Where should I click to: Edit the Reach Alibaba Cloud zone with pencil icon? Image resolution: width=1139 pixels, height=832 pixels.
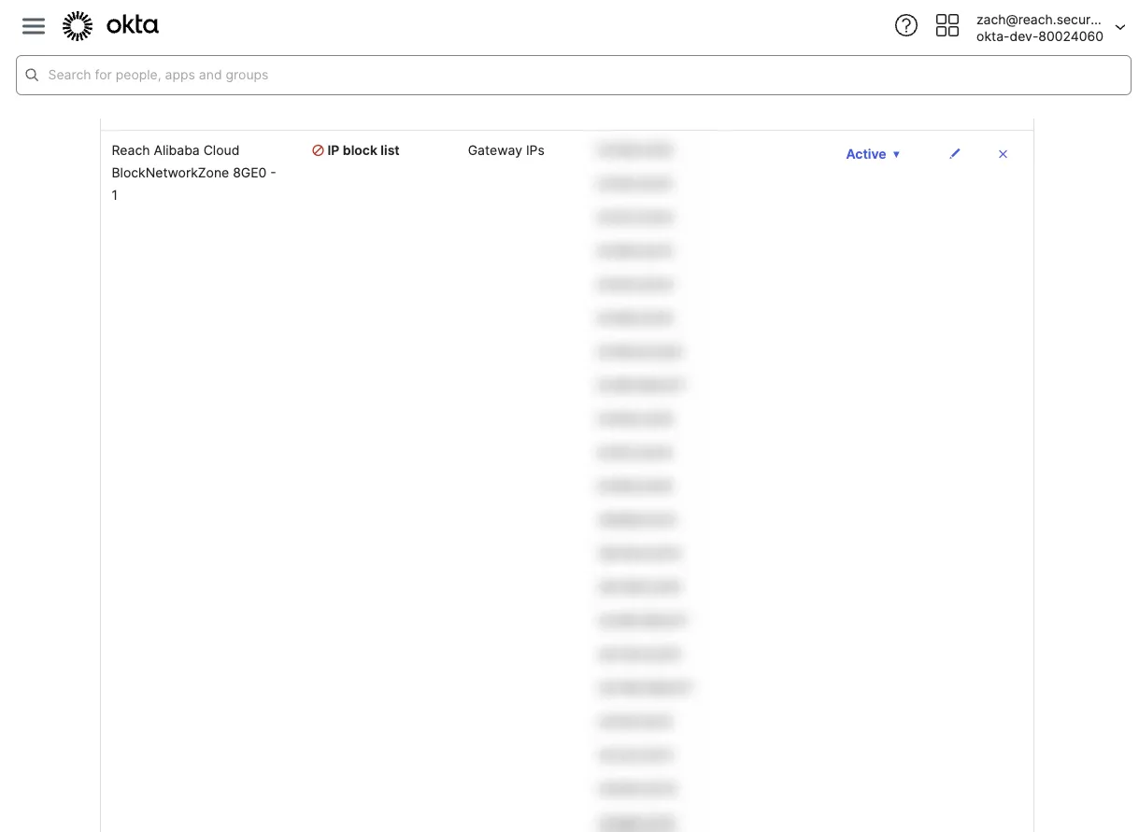tap(954, 154)
